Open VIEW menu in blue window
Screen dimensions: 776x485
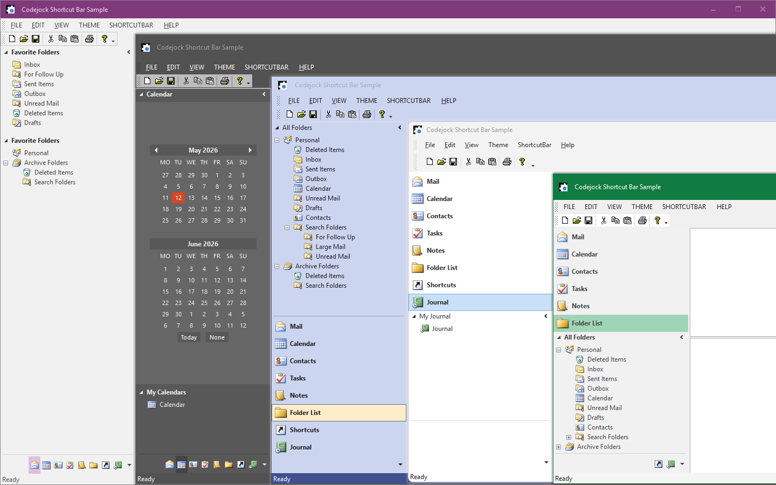(339, 101)
